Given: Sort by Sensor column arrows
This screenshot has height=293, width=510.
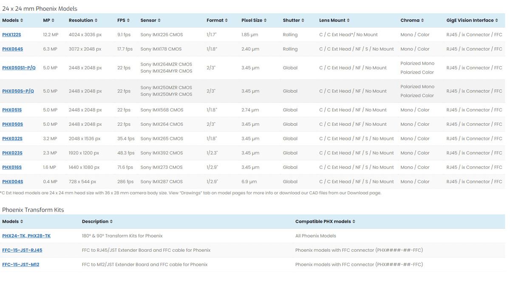Looking at the screenshot, I should click(x=159, y=20).
